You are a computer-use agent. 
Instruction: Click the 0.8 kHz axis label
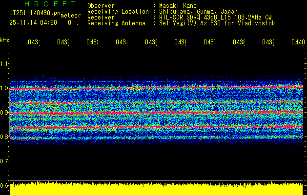pos(4,136)
